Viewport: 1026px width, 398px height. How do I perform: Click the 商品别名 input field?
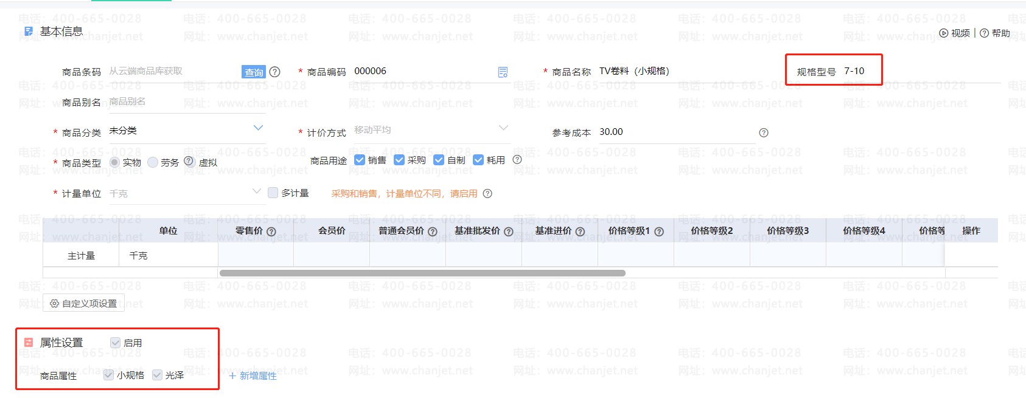coord(187,101)
